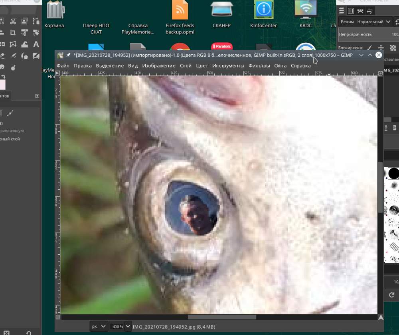The width and height of the screenshot is (399, 335).
Task: Open the px units dropdown
Action: [x=99, y=326]
